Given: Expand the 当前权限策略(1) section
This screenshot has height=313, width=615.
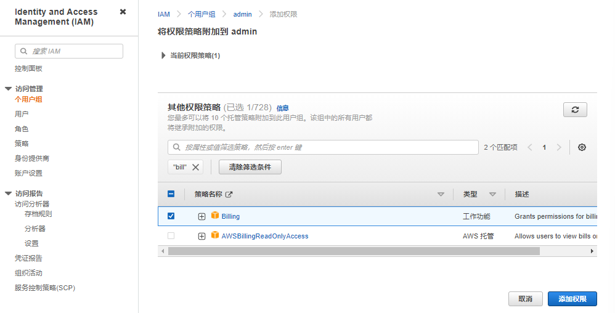Looking at the screenshot, I should (163, 55).
